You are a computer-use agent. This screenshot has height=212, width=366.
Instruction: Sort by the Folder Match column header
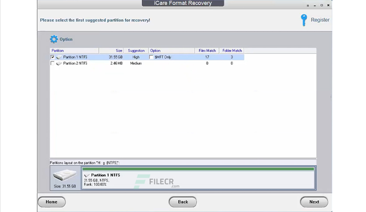click(x=232, y=51)
